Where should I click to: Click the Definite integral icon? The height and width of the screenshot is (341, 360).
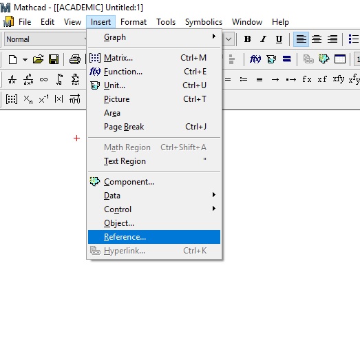[59, 79]
